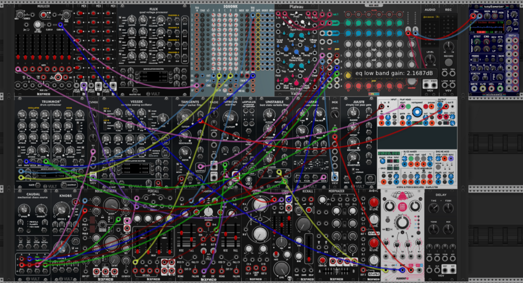
Task: Click the Caudal Speed knob
Action: click(x=23, y=209)
